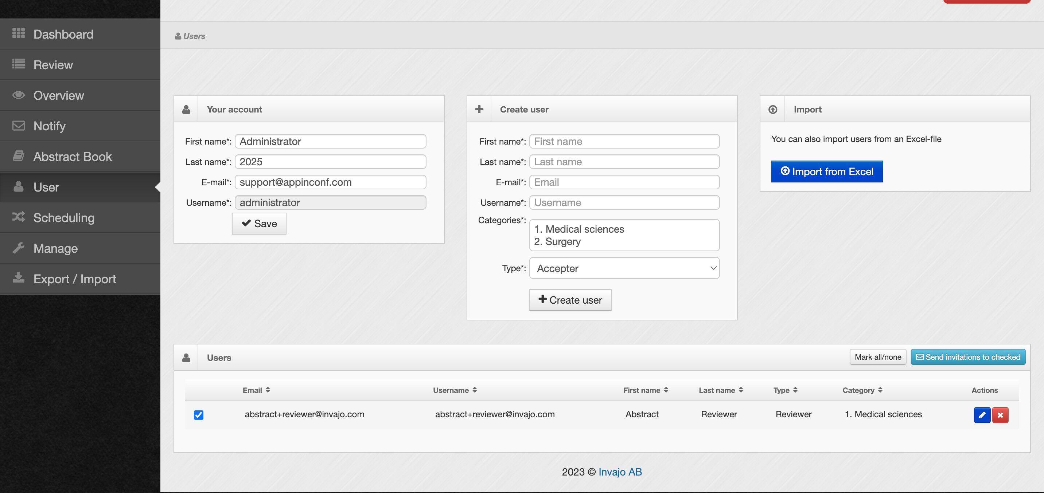Go to Review in the sidebar

53,65
